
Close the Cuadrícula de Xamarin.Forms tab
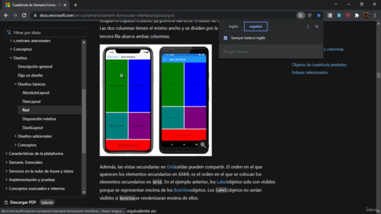click(x=65, y=5)
